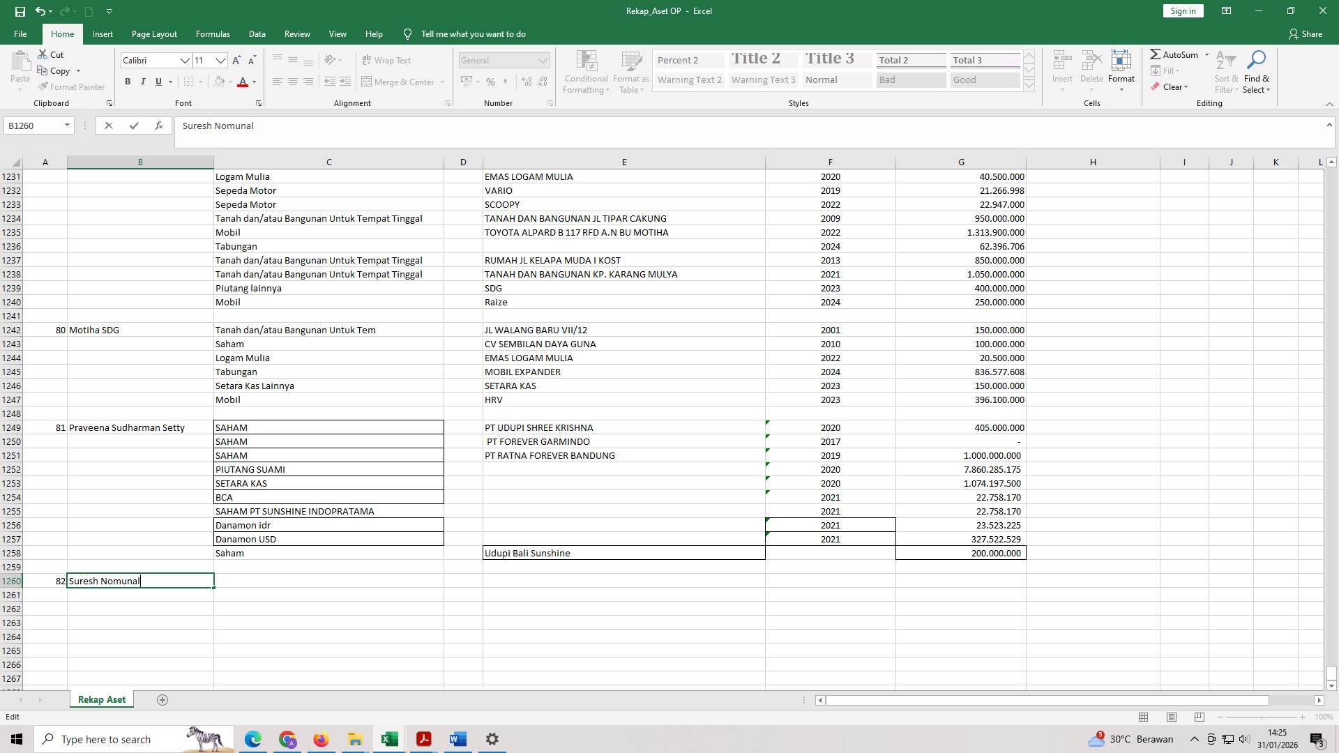Open the border style dropdown
Image resolution: width=1339 pixels, height=753 pixels.
(x=202, y=82)
